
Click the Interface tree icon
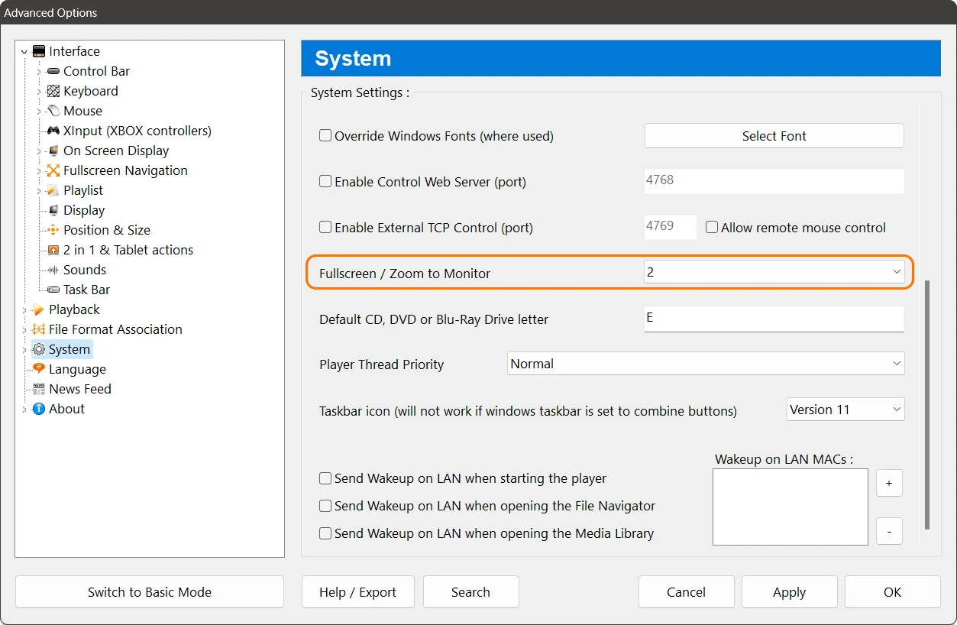[39, 51]
